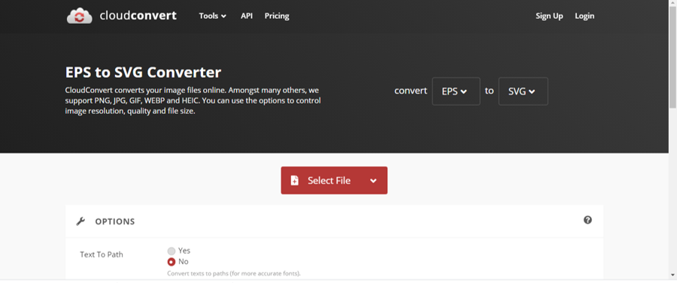Click the Text To Path label
This screenshot has height=283, width=677.
[x=102, y=254]
